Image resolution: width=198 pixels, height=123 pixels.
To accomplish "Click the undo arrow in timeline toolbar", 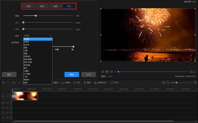I will tap(3, 82).
